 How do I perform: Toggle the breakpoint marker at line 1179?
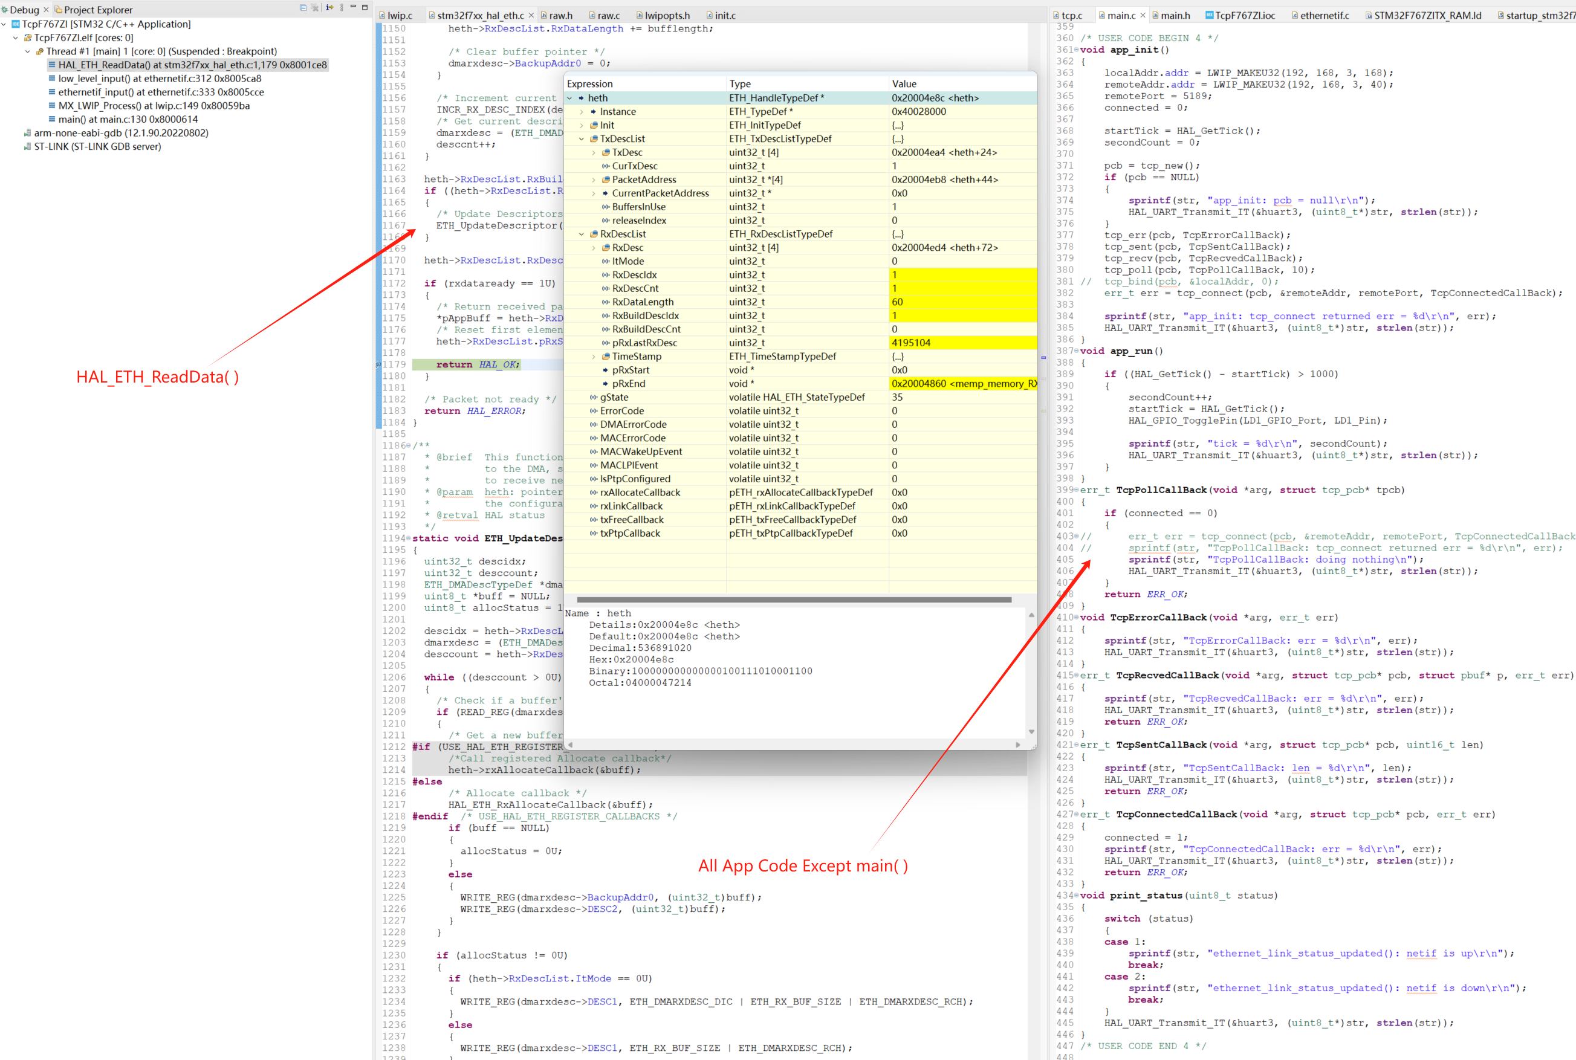click(379, 364)
